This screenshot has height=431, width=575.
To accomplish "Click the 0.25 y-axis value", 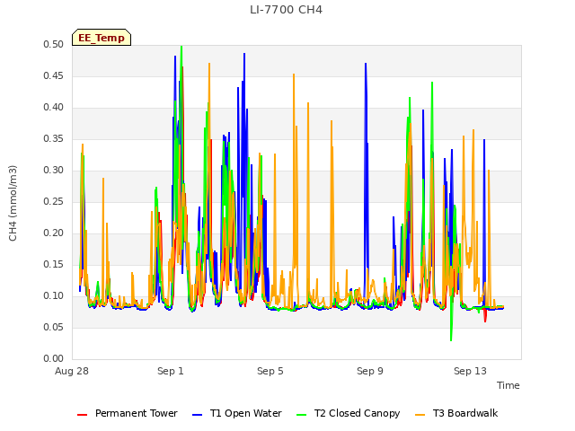I will (x=54, y=201).
